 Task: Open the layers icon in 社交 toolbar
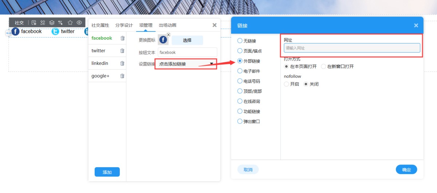coord(52,23)
